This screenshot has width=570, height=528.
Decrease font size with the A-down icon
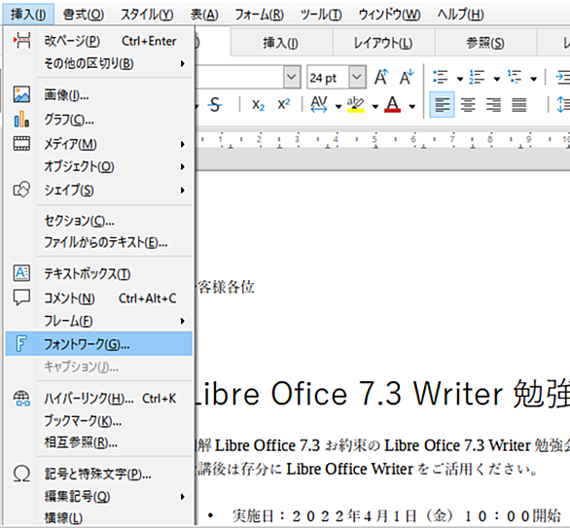click(407, 77)
